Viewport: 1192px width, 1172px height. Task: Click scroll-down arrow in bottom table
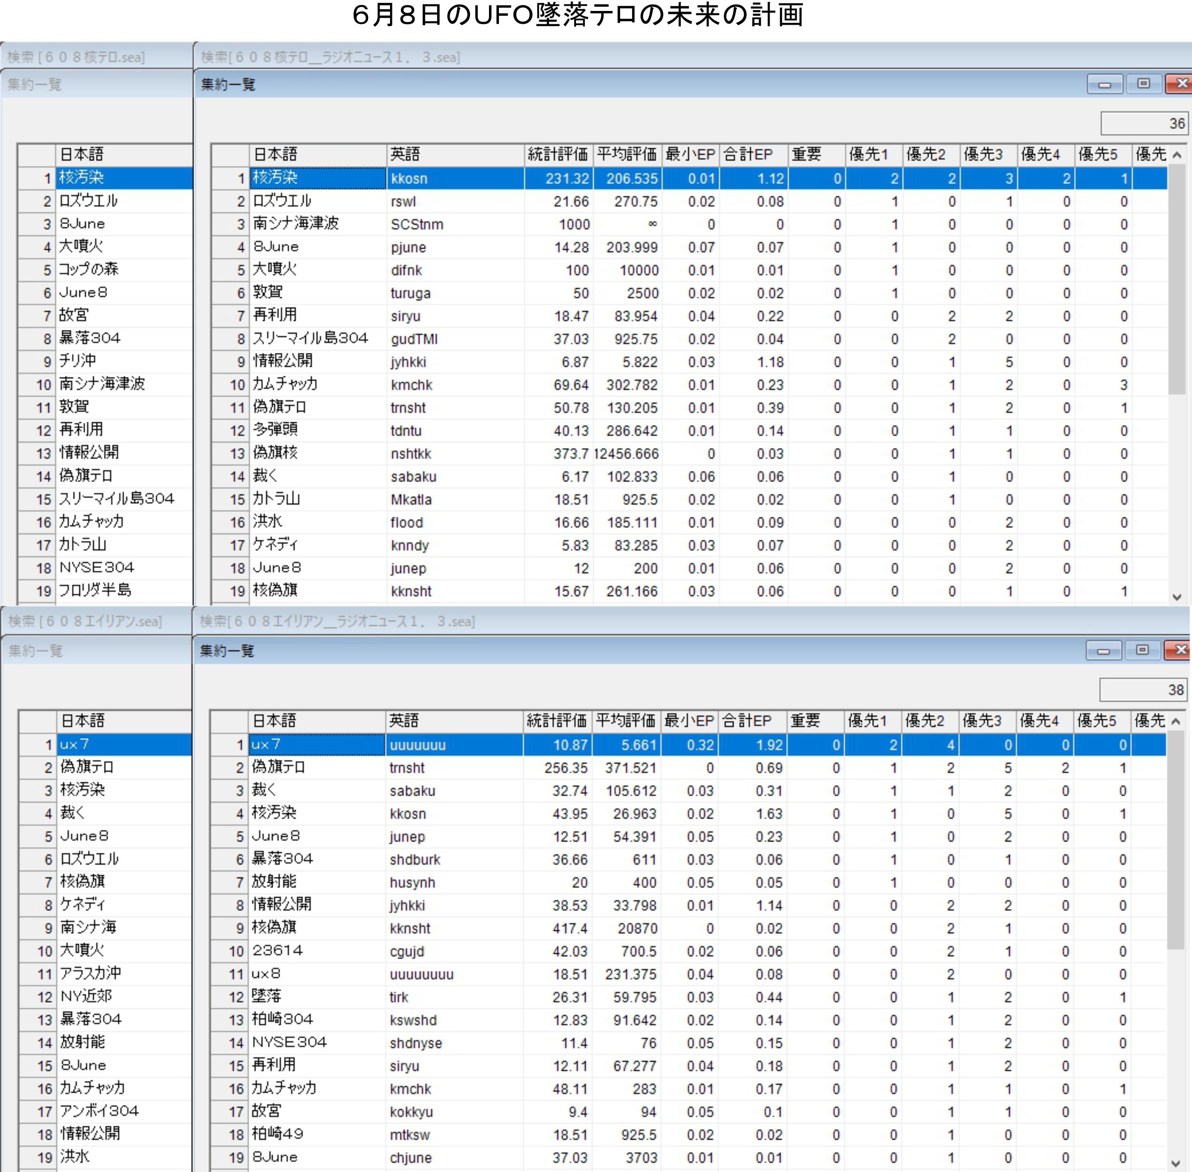(1175, 1163)
